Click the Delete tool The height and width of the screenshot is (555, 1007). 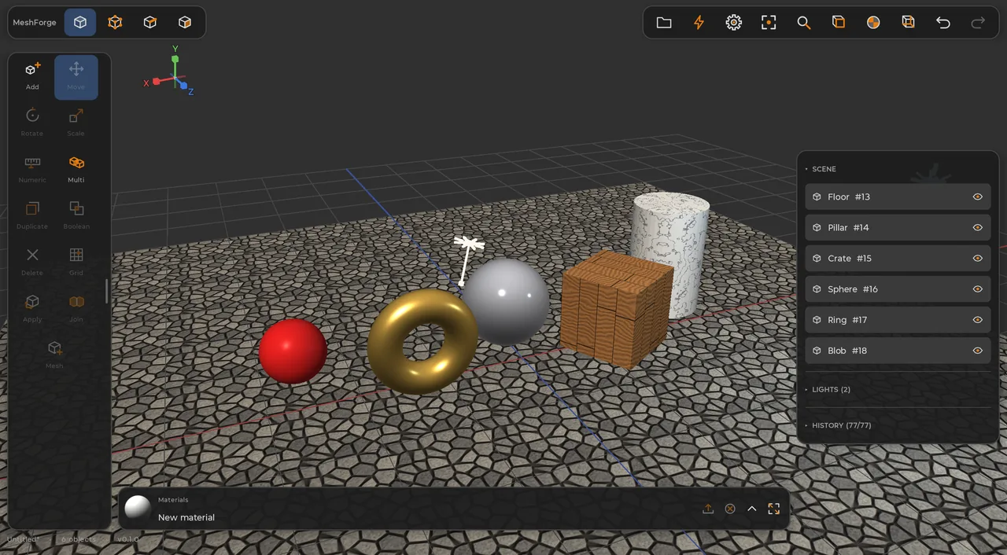32,263
